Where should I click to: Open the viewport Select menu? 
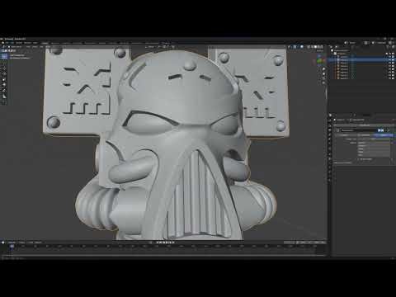34,47
